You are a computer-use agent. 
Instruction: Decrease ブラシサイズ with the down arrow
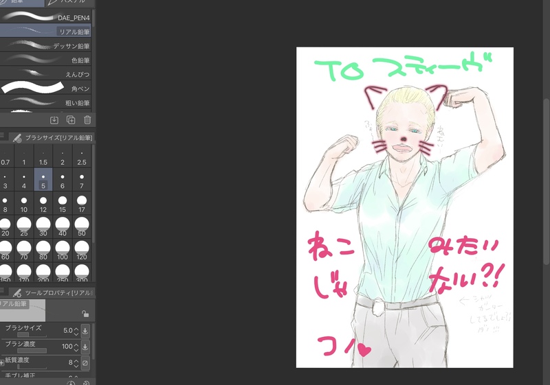point(76,334)
